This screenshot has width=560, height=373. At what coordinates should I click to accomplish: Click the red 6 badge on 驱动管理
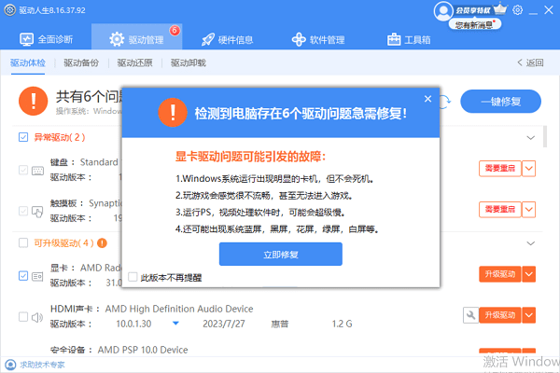175,31
